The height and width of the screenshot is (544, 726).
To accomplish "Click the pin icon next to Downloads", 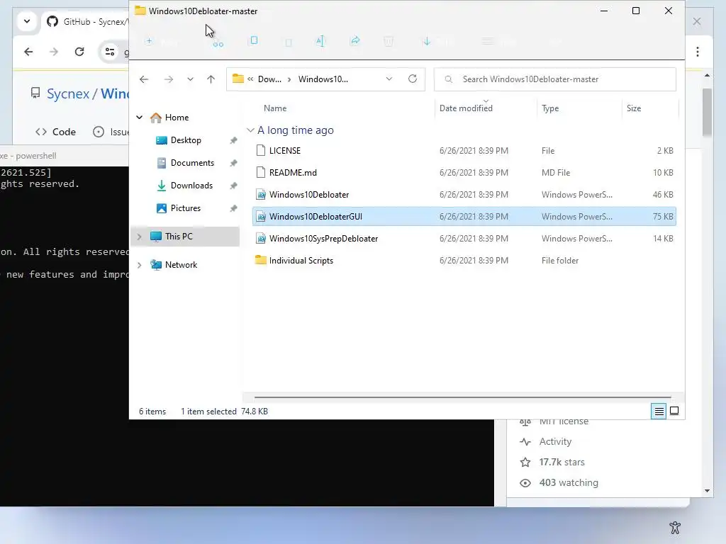I will click(233, 186).
